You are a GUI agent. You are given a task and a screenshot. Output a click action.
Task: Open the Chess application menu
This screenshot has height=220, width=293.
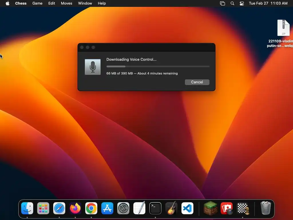tap(21, 3)
